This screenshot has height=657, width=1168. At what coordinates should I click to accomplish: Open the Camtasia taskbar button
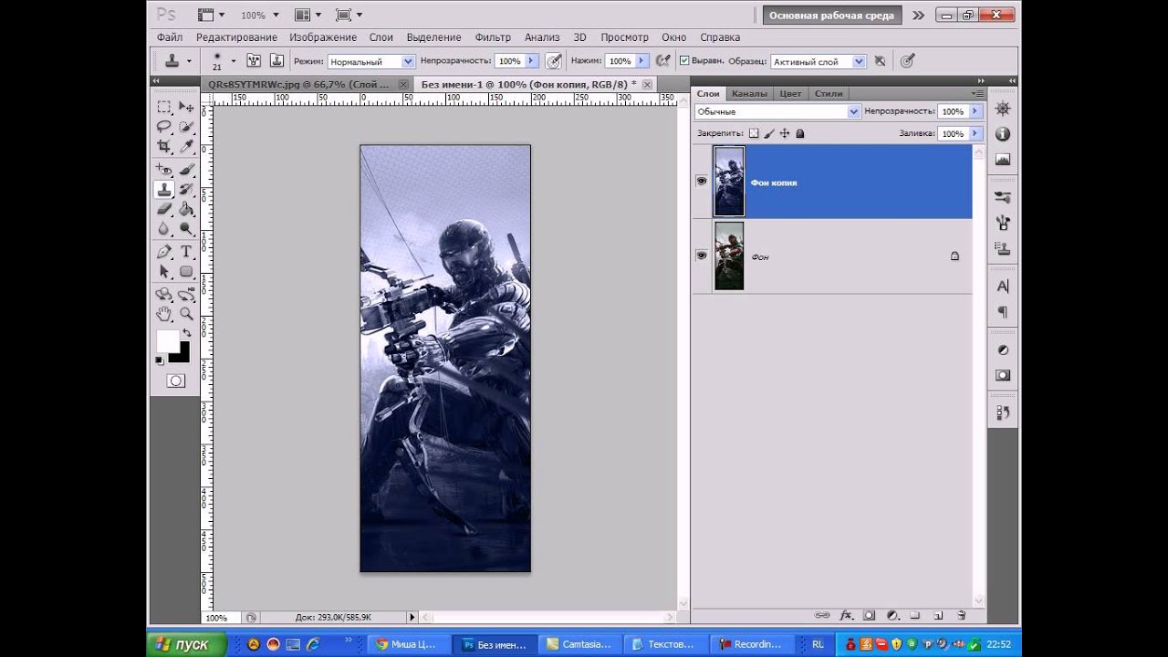coord(579,644)
